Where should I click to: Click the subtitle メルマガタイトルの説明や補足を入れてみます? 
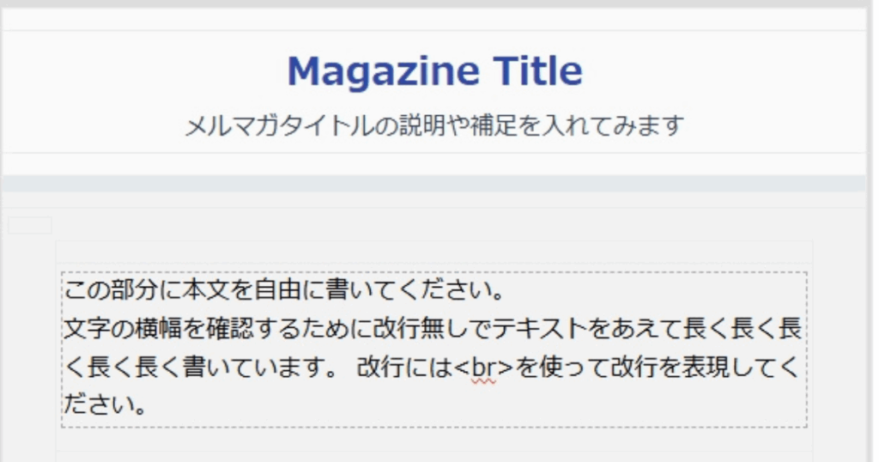434,125
